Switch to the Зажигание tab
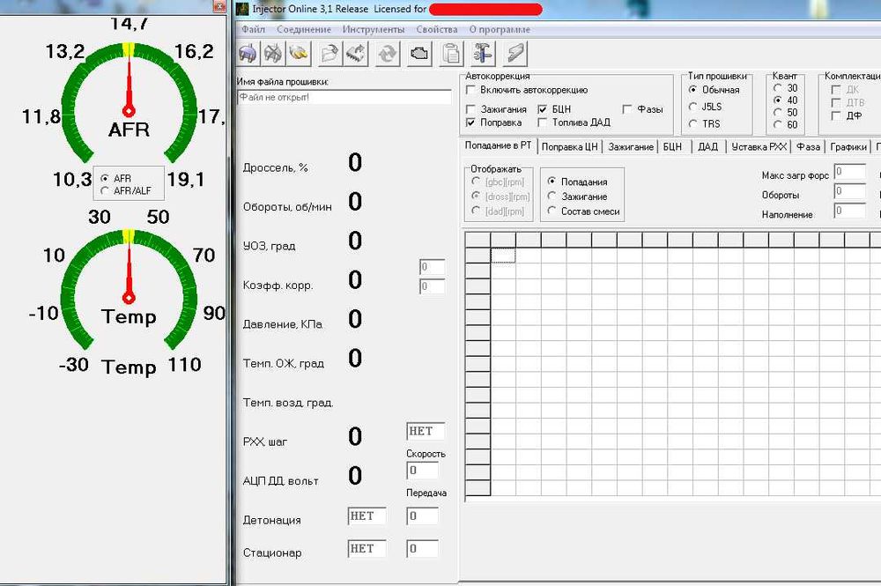Viewport: 881px width, 586px height. (631, 146)
